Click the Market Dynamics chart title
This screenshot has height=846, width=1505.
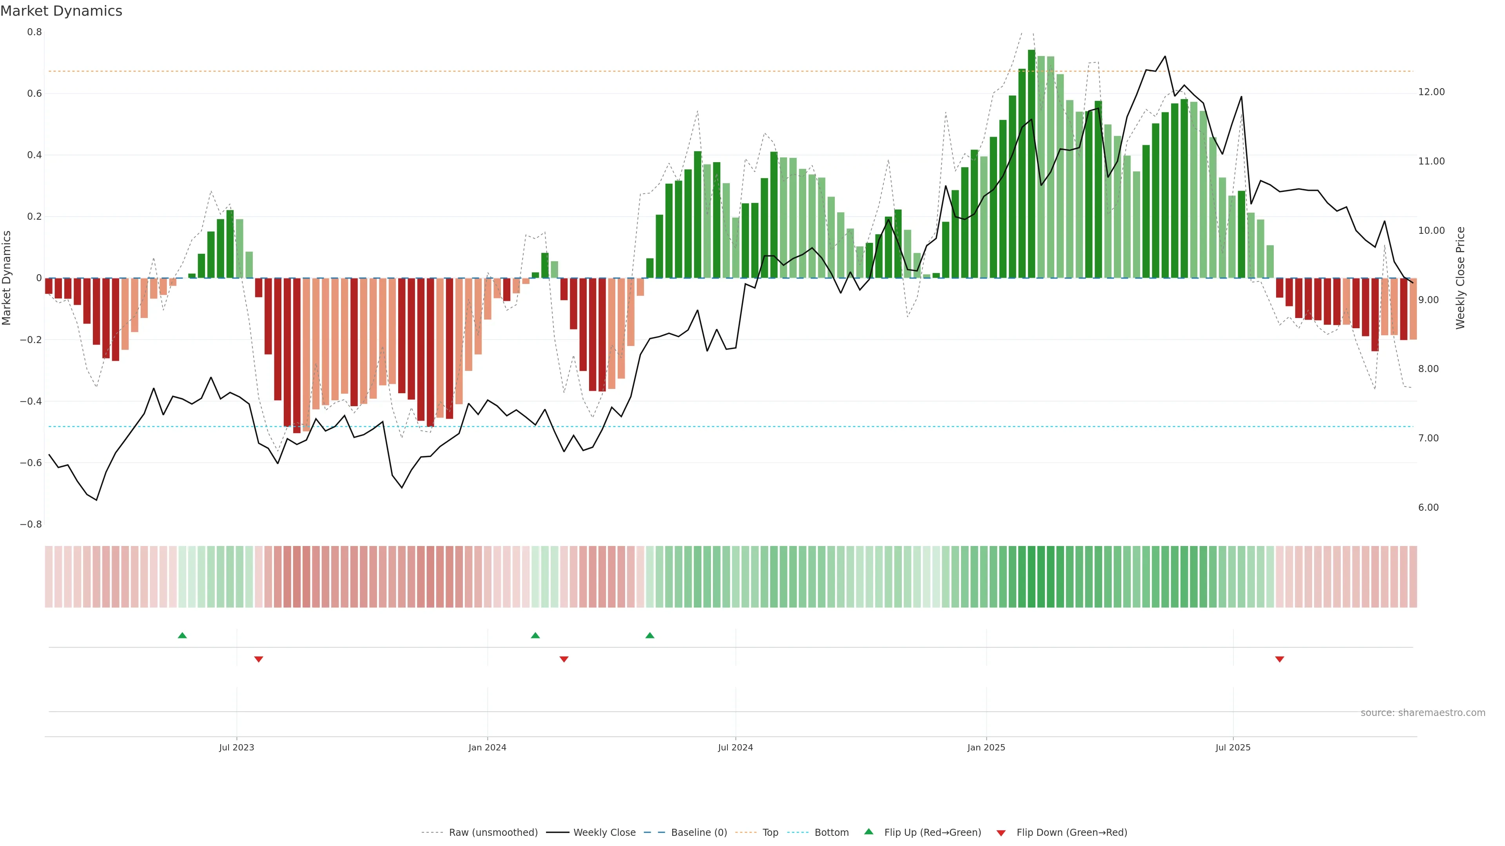click(x=62, y=11)
